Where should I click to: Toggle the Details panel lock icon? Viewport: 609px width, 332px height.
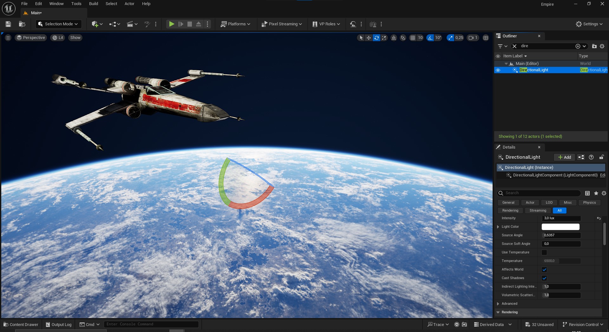[601, 157]
